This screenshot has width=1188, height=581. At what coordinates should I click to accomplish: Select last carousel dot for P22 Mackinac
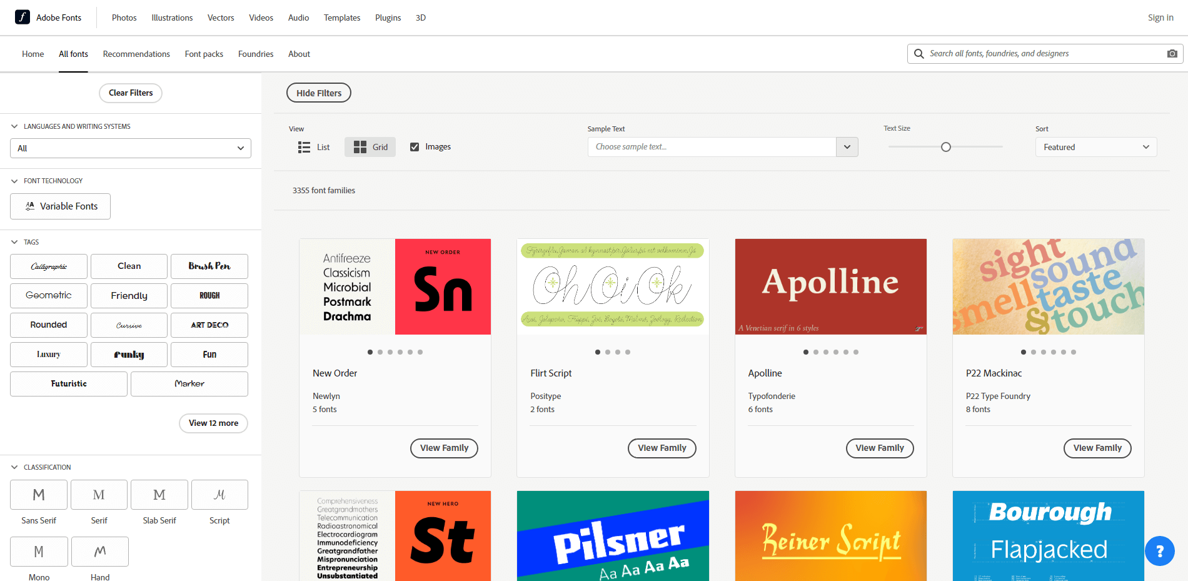pyautogui.click(x=1074, y=352)
